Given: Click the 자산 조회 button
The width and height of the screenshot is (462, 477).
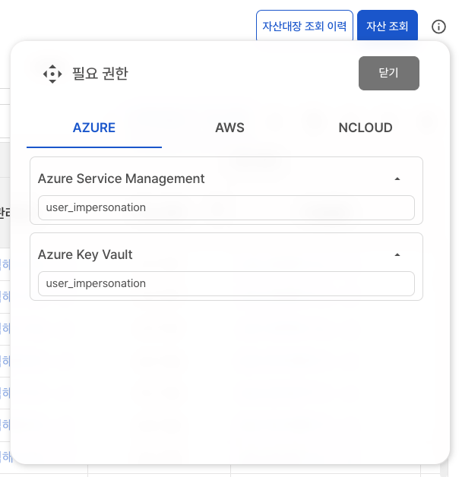Looking at the screenshot, I should (388, 27).
